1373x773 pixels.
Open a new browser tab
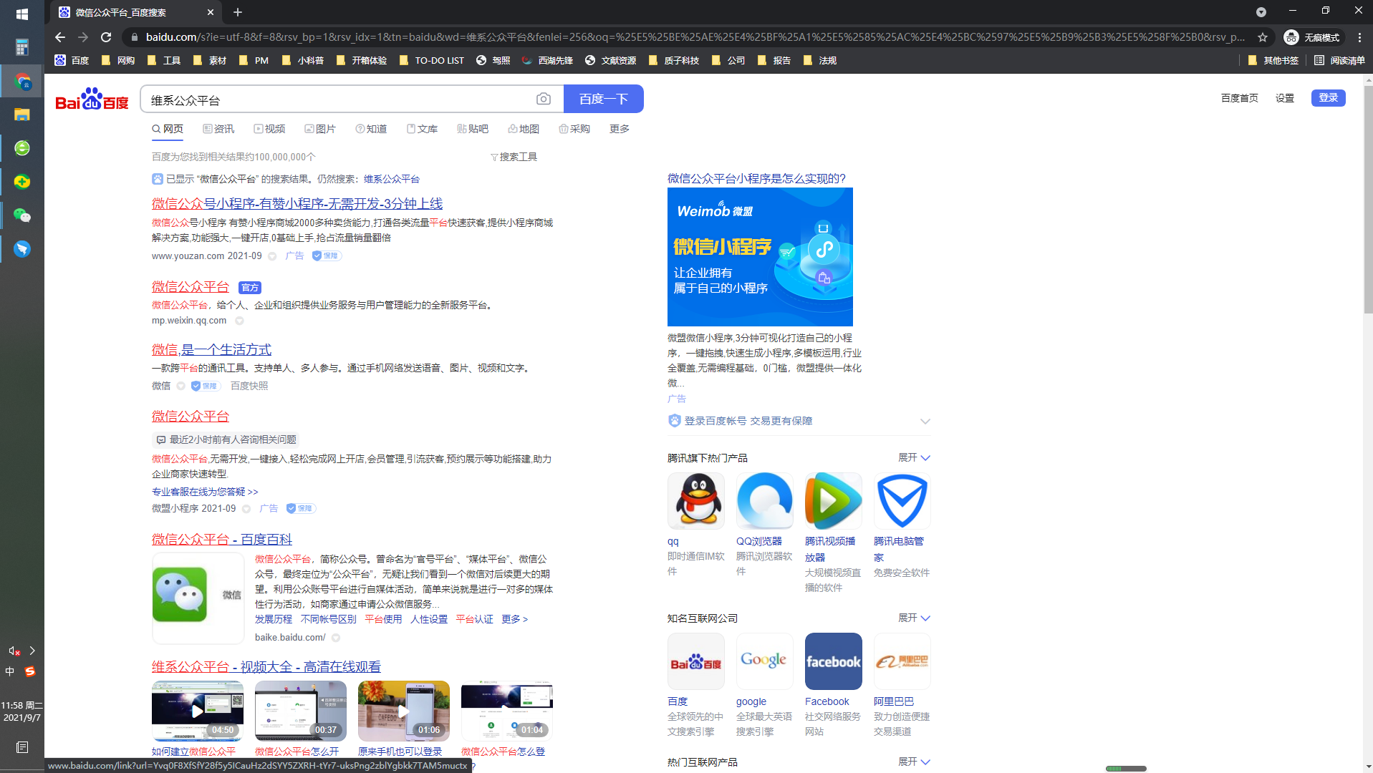[238, 12]
